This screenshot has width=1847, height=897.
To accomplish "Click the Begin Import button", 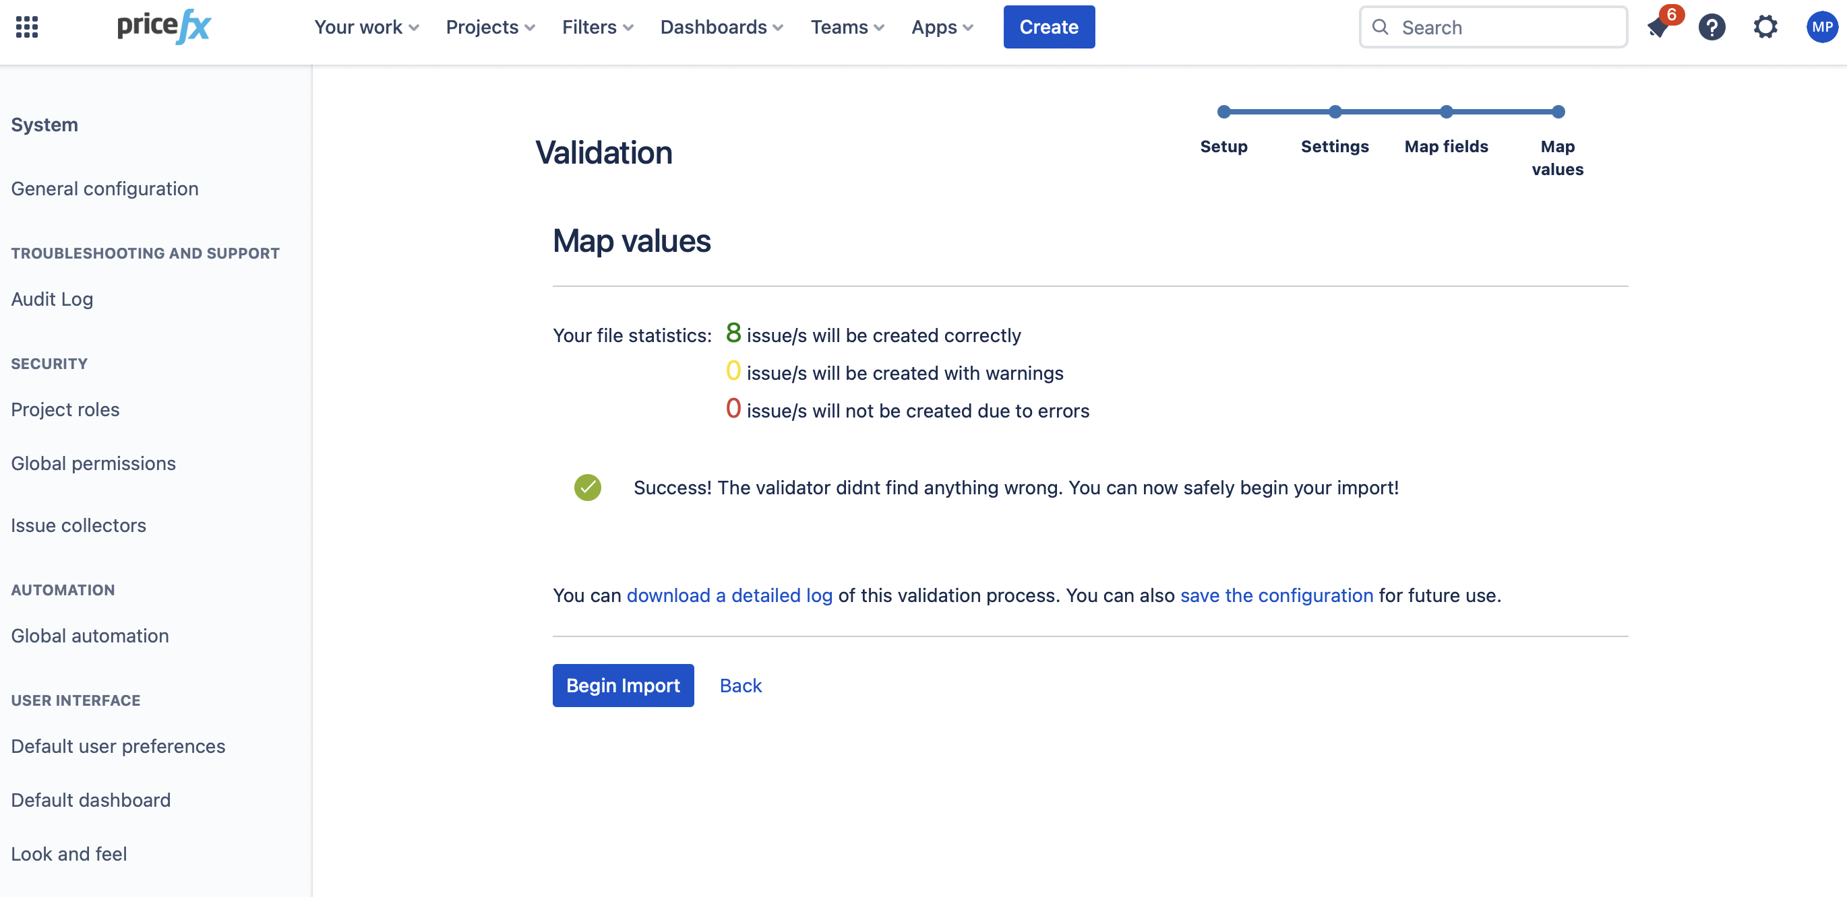I will [x=622, y=686].
